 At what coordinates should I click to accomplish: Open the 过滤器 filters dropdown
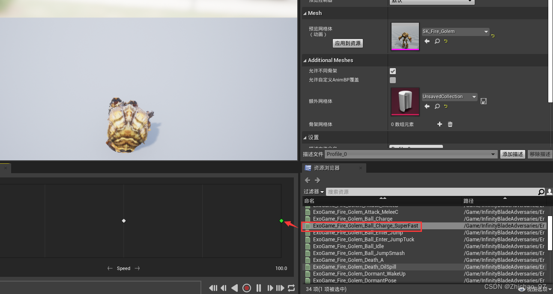[314, 192]
